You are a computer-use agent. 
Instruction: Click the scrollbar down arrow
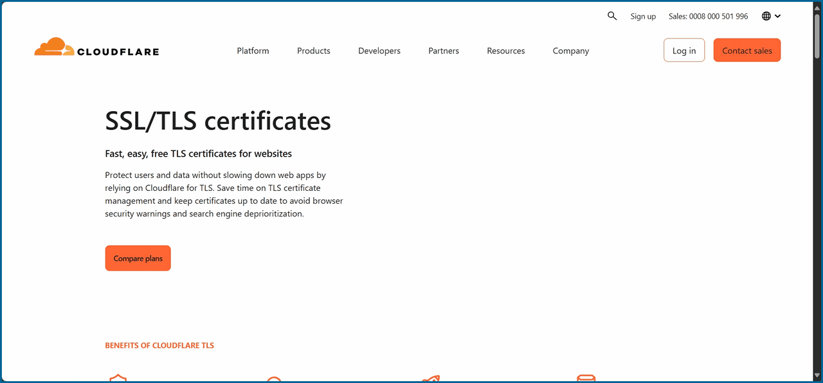click(x=817, y=376)
